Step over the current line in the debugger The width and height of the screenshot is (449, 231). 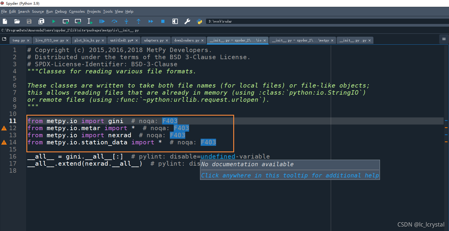114,21
